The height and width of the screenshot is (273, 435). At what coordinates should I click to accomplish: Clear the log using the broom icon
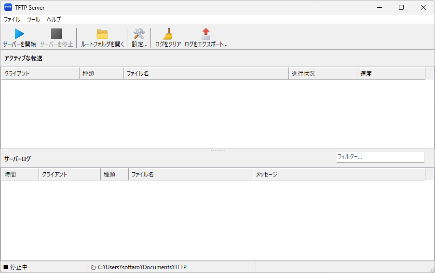168,34
